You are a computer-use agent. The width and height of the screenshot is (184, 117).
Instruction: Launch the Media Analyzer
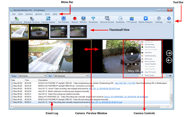(x=145, y=19)
